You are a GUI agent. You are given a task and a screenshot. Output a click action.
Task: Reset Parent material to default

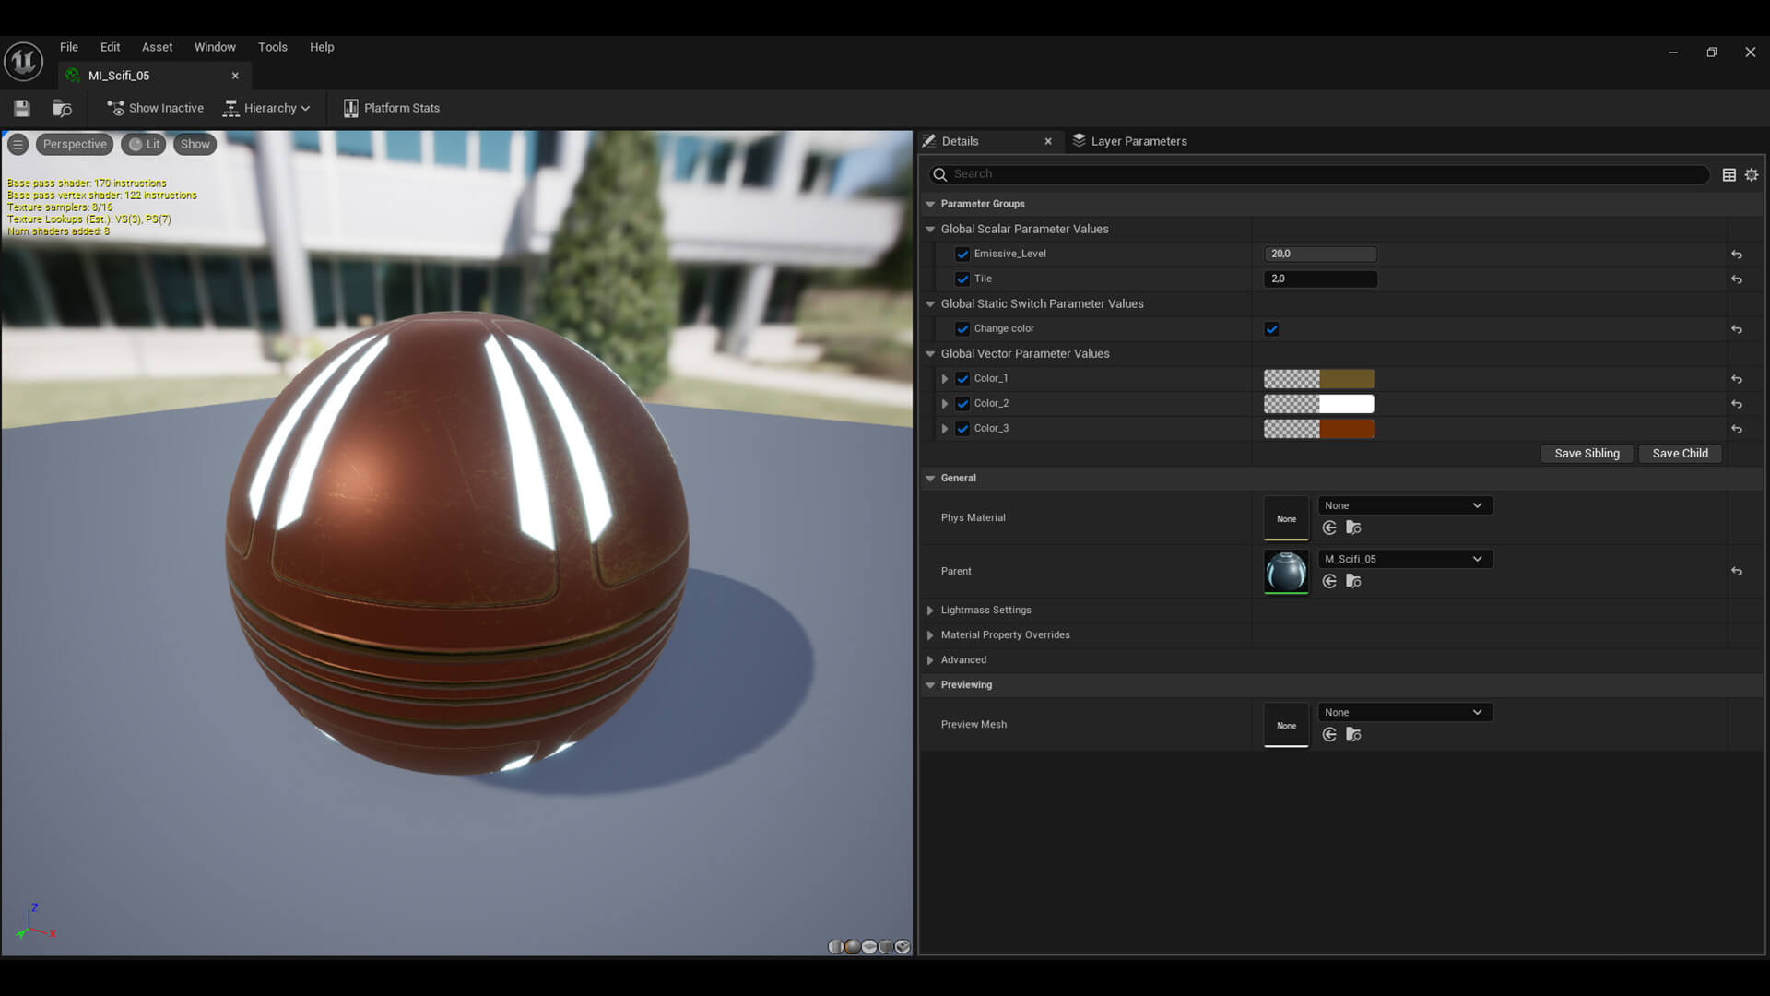pos(1737,571)
